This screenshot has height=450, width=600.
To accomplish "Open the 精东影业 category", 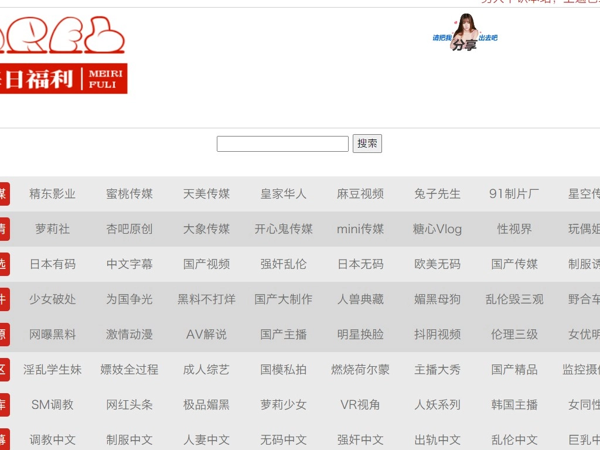I will [53, 194].
